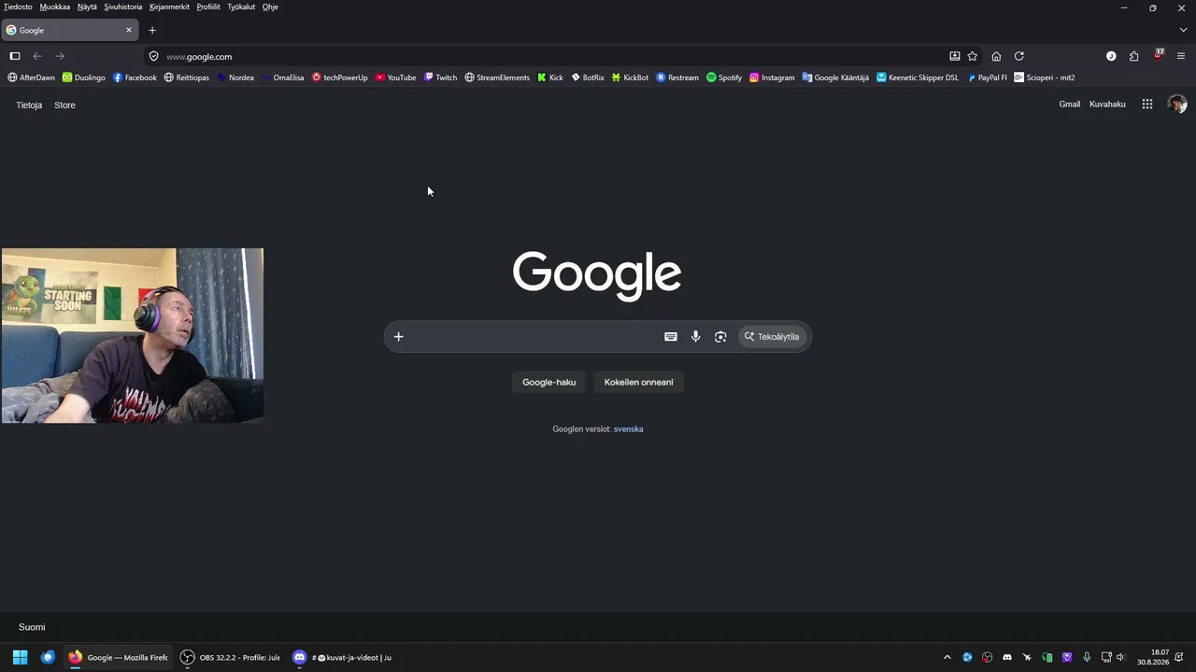Open the Gmail link
This screenshot has width=1196, height=672.
point(1070,105)
